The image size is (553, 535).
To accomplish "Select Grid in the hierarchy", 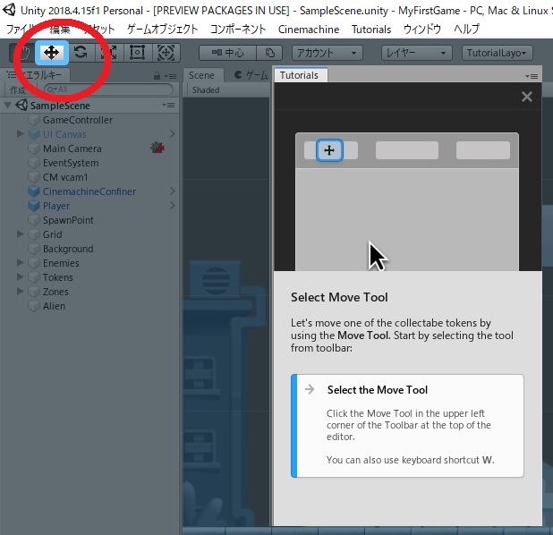I will [52, 234].
